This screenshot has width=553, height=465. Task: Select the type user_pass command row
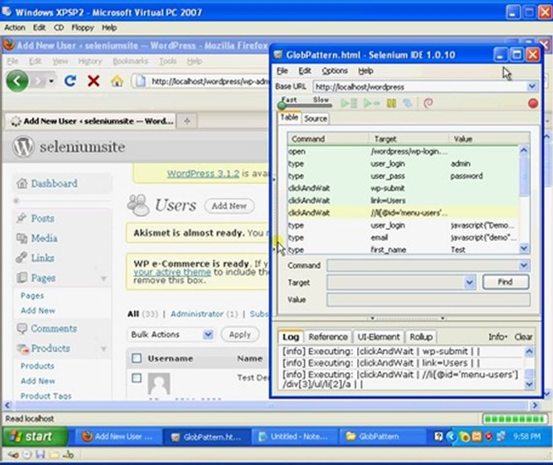(x=402, y=176)
